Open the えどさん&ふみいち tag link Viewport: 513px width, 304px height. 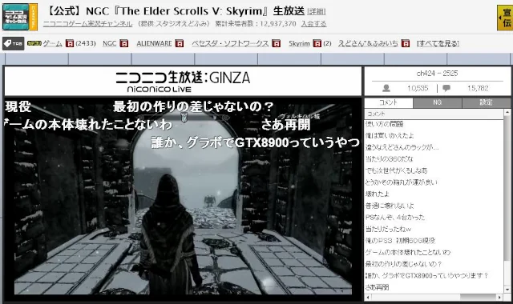(x=368, y=43)
